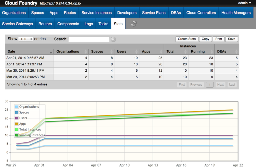256x168 pixels.
Task: Open the admin user dropdown menu
Action: pos(244,3)
